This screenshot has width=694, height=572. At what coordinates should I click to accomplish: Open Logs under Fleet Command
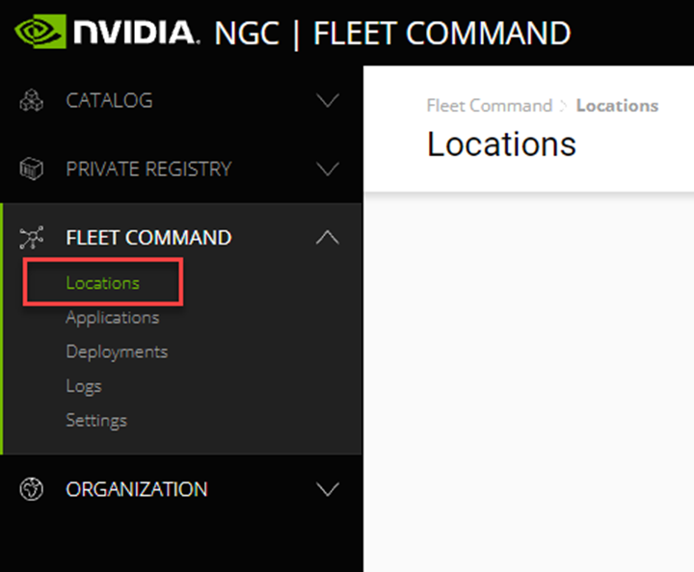84,386
